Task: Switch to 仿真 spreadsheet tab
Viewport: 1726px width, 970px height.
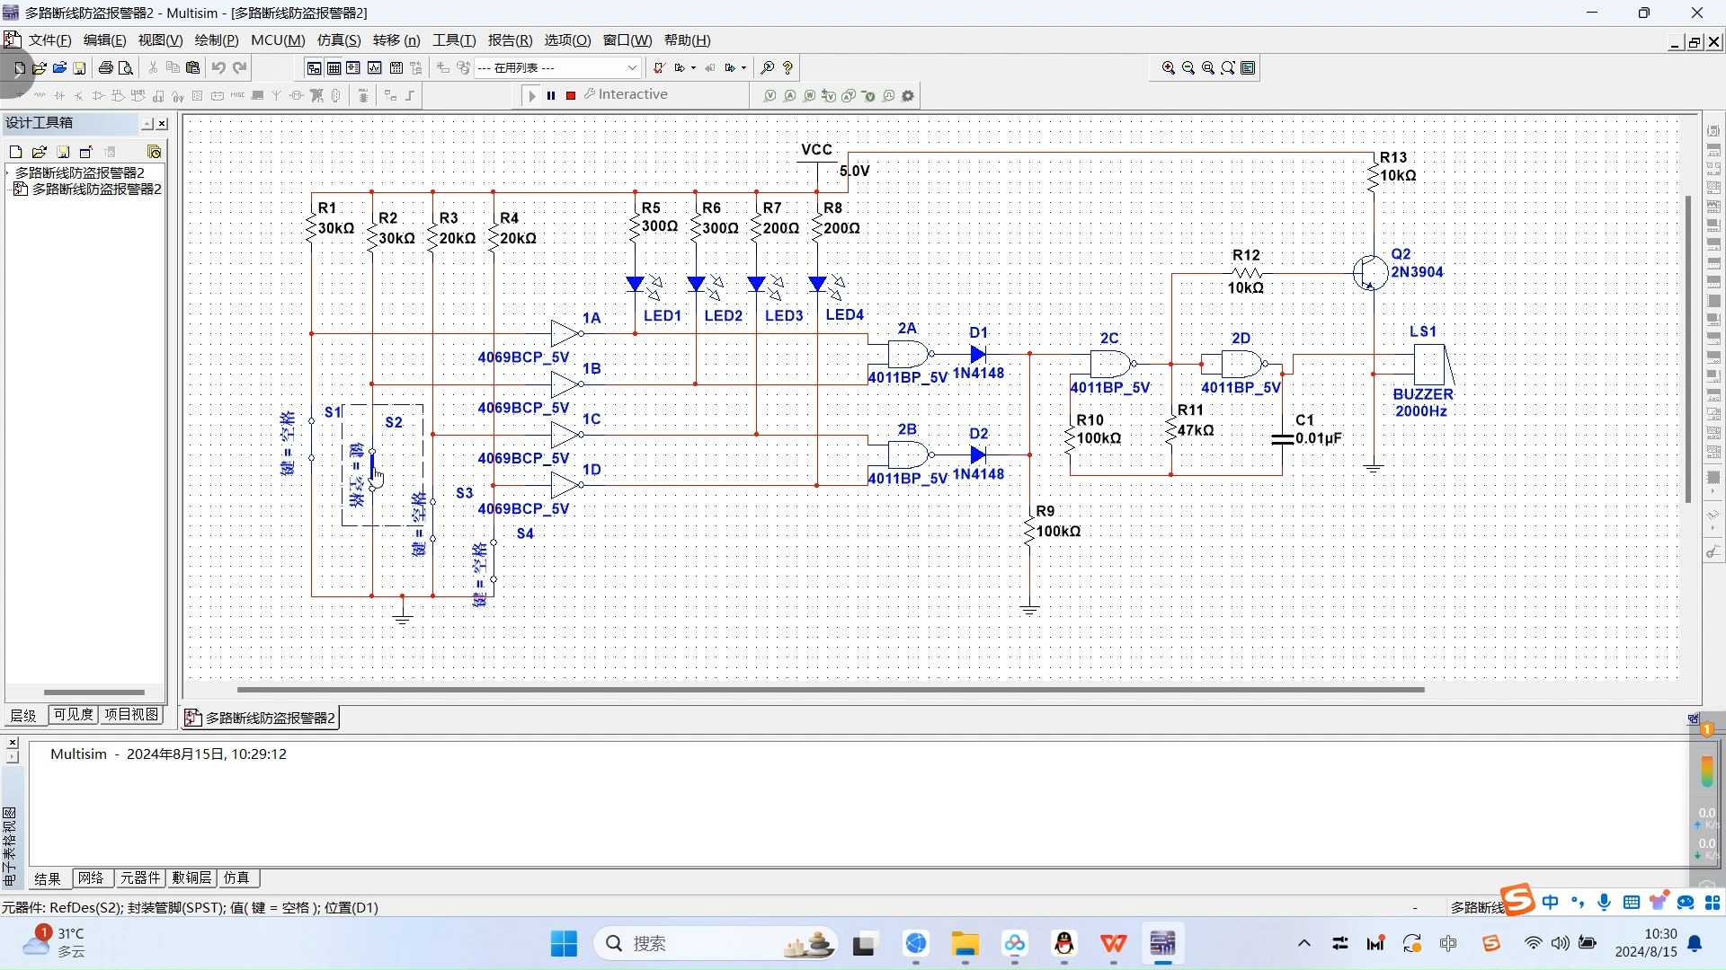Action: pos(237,877)
